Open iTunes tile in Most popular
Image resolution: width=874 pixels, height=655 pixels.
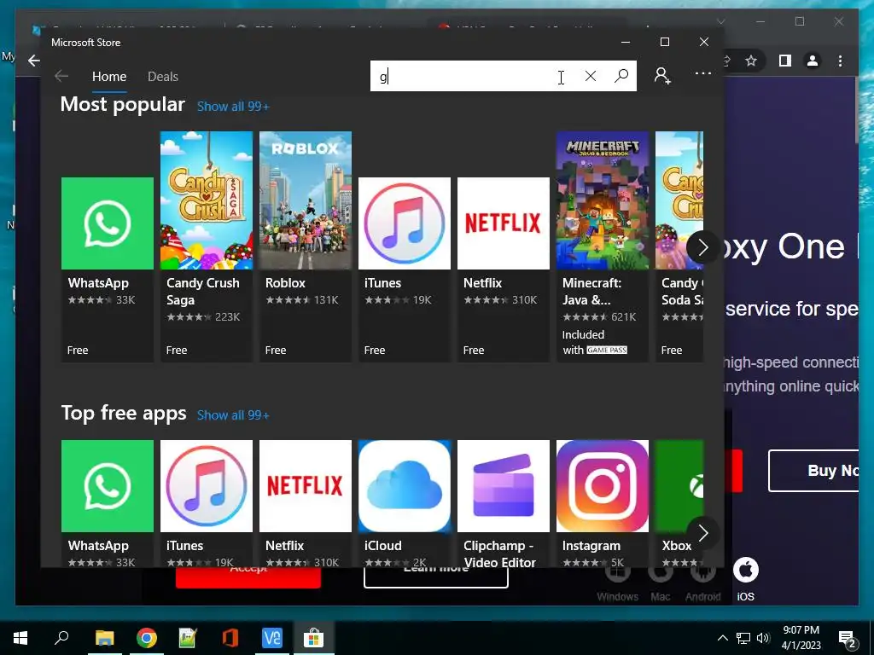(404, 270)
